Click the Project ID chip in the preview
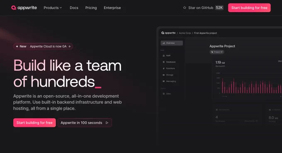The width and height of the screenshot is (282, 153). click(217, 52)
